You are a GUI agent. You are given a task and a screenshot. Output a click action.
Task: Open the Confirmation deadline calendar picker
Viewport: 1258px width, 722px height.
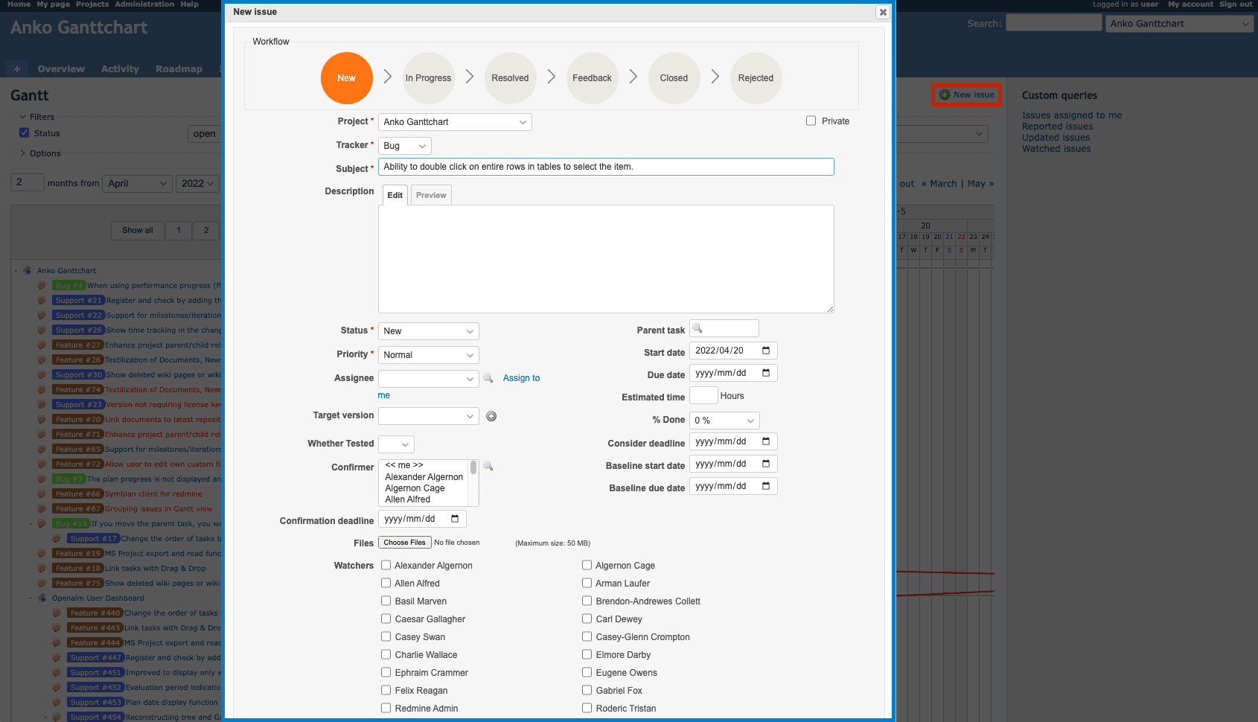(456, 519)
